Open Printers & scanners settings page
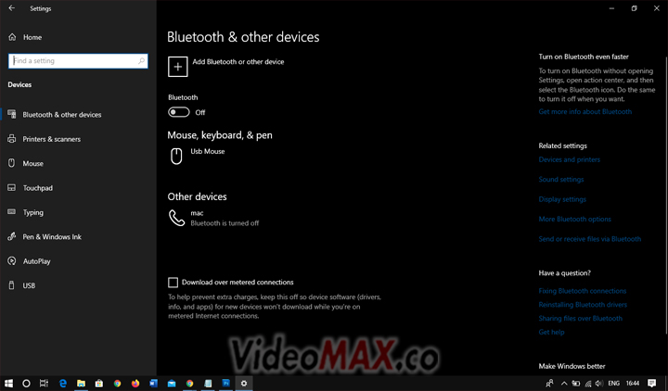 pyautogui.click(x=52, y=139)
